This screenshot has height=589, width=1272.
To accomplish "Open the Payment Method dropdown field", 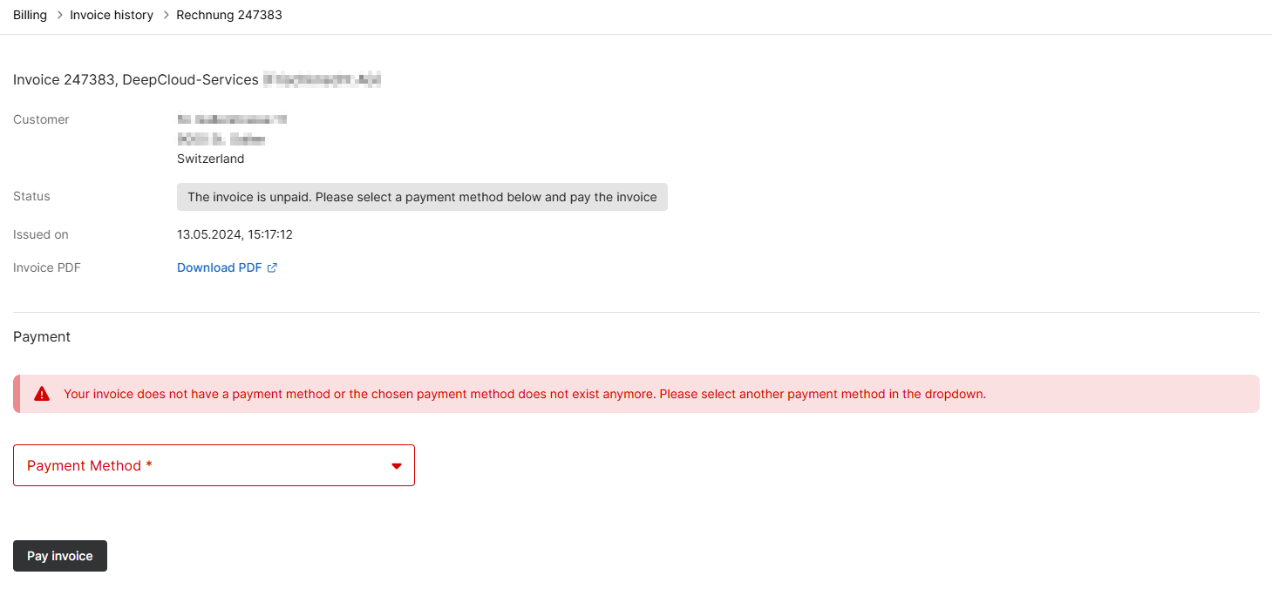I will [214, 465].
